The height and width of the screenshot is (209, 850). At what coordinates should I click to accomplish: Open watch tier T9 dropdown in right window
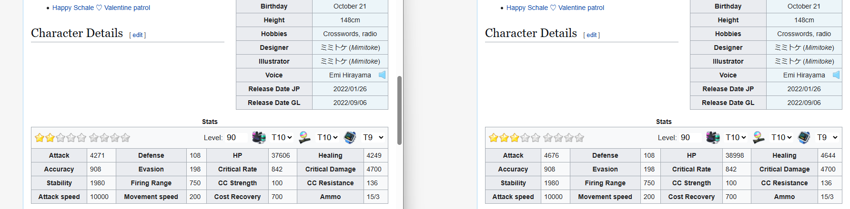[x=827, y=137]
